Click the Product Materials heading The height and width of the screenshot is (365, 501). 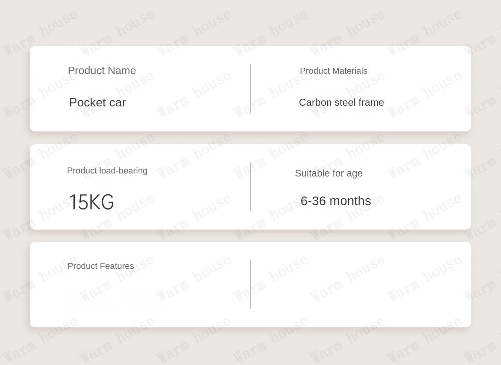coord(333,71)
